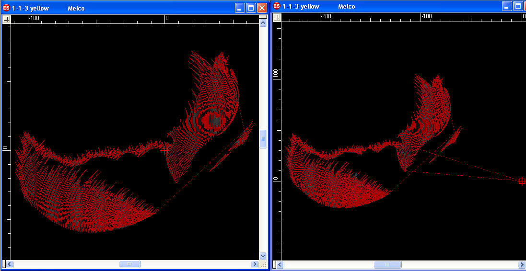Click the resize grip of left window
Viewport: 526px width, 271px height.
[263, 264]
